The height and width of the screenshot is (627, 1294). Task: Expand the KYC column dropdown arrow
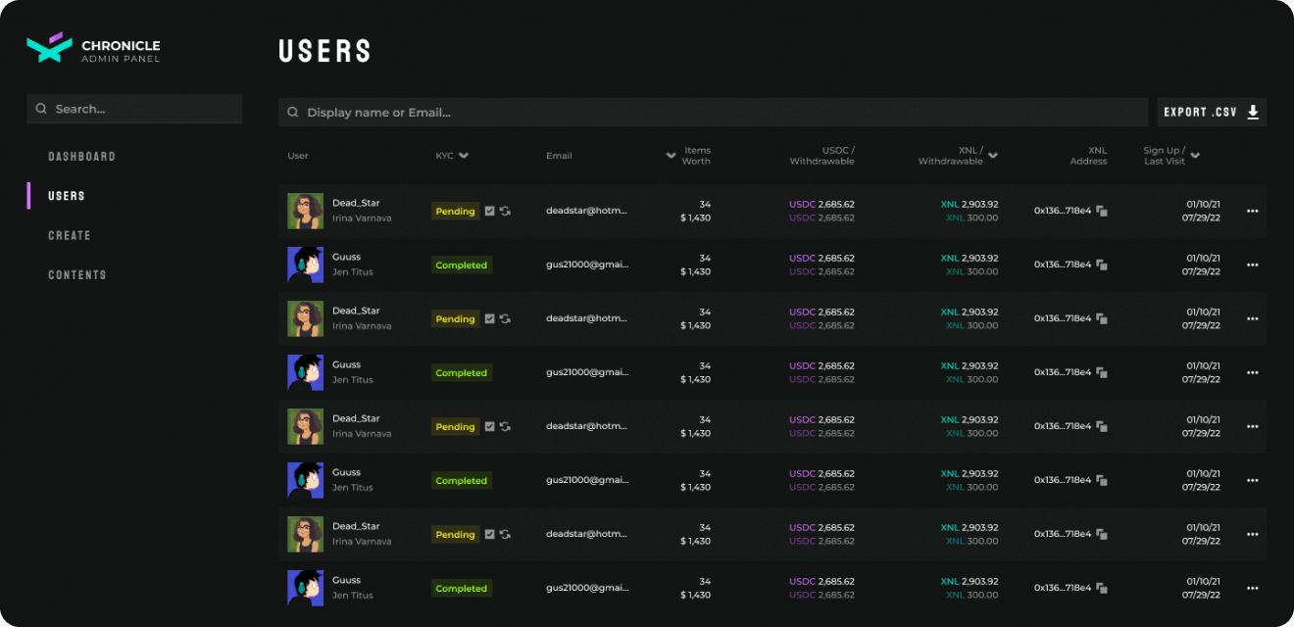pos(464,156)
